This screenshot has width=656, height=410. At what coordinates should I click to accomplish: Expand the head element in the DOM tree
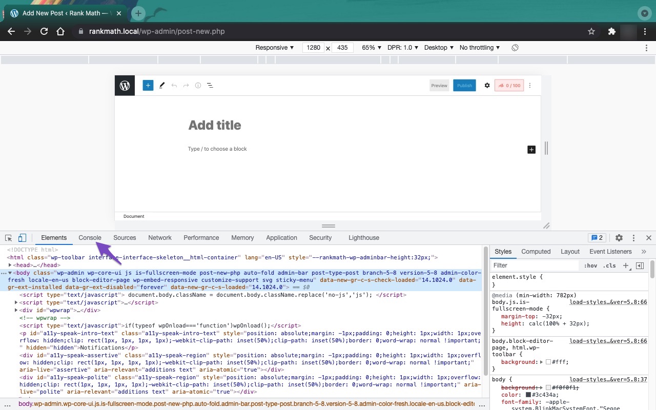(x=10, y=265)
